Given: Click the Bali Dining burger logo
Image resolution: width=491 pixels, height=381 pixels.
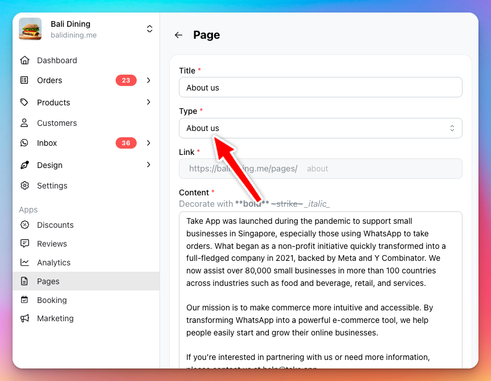Looking at the screenshot, I should click(30, 29).
